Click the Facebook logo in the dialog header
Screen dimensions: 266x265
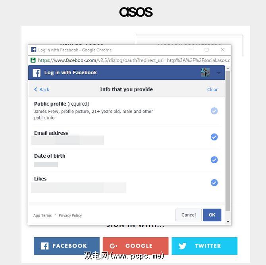point(37,73)
